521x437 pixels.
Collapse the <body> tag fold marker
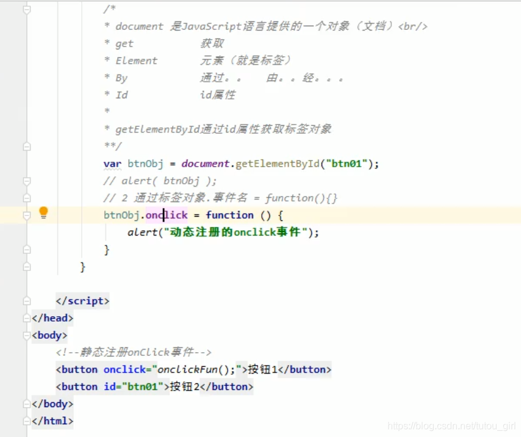tap(27, 335)
